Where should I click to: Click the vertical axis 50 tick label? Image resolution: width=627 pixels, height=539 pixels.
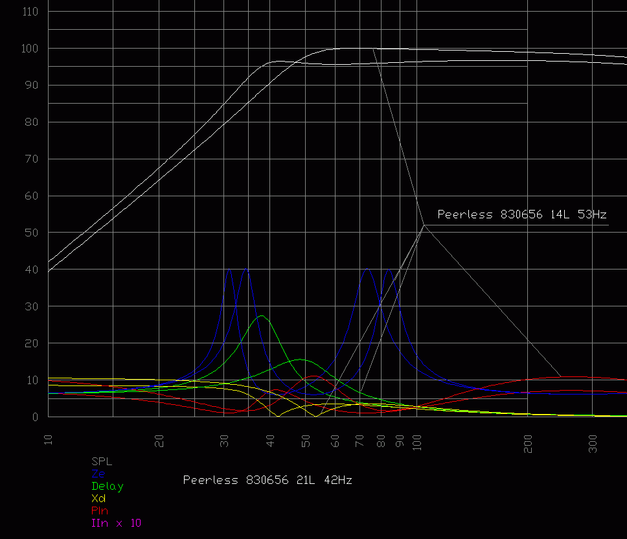pyautogui.click(x=32, y=233)
